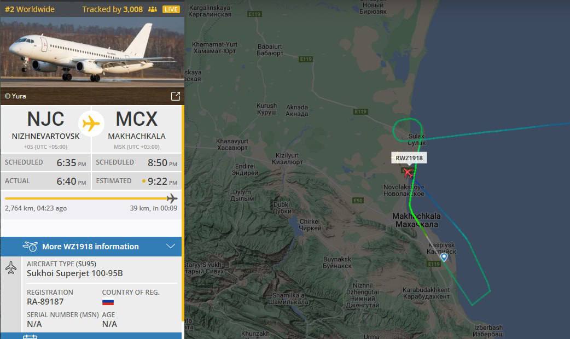This screenshot has width=570, height=339.
Task: Expand the More WZ1918 information chevron
Action: click(171, 247)
